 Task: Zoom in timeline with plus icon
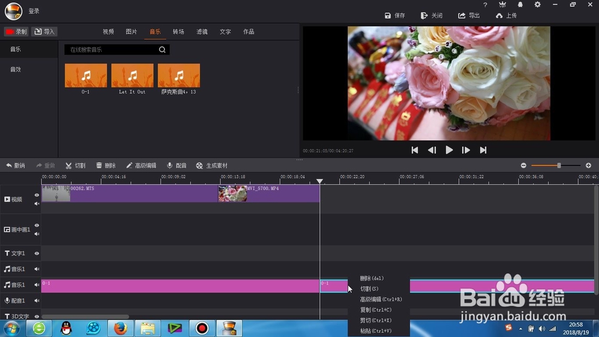click(x=589, y=166)
